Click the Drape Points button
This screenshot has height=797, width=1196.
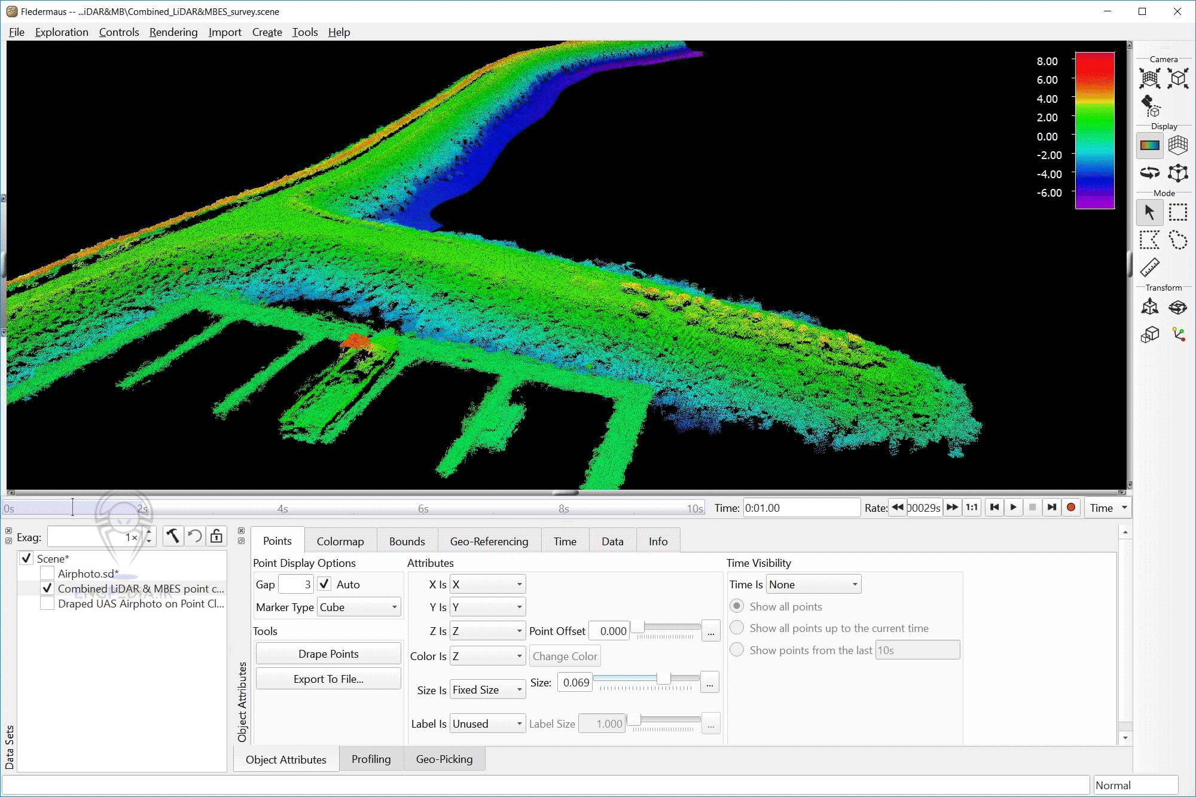328,654
